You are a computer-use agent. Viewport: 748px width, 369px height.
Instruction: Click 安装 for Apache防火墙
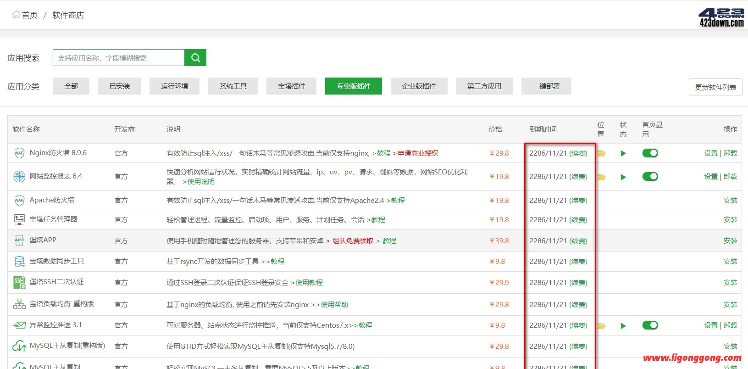731,201
